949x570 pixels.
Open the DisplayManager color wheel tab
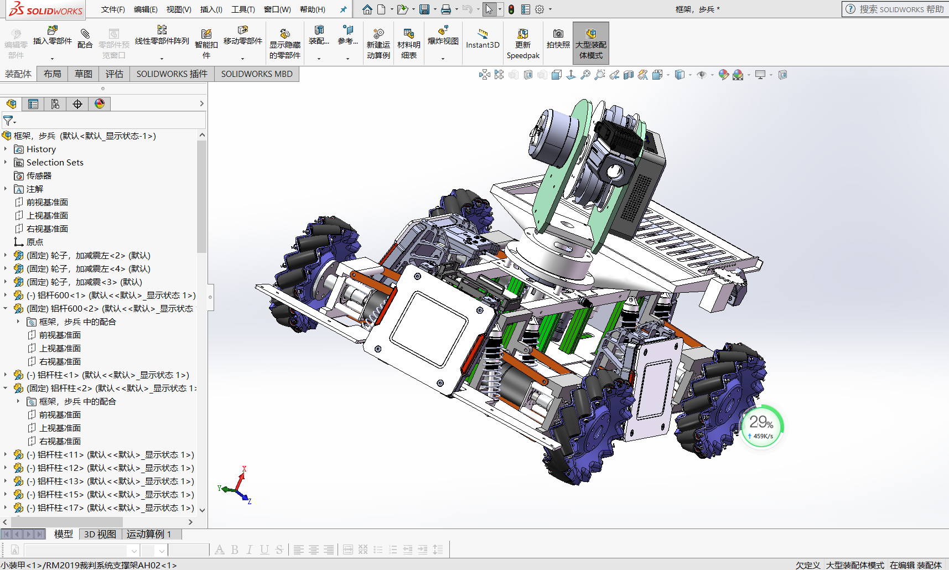coord(100,104)
